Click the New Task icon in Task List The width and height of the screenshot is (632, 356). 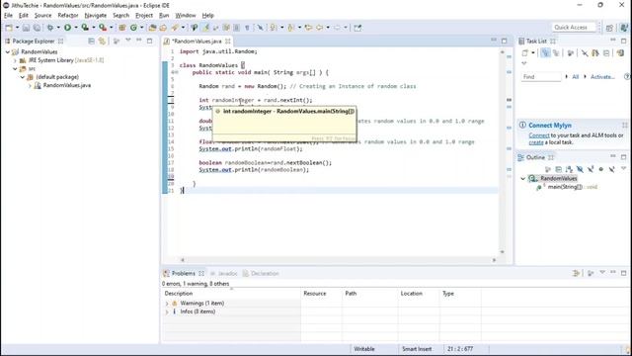click(x=524, y=52)
